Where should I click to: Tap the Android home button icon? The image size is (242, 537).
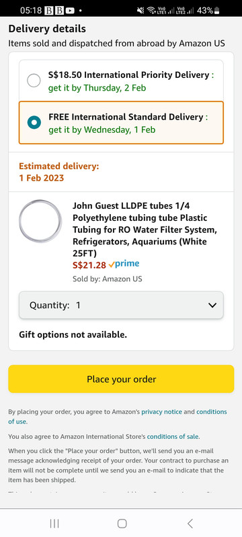pos(122,524)
